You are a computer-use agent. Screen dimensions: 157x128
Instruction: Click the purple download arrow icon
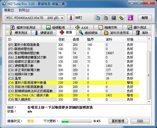130,18
